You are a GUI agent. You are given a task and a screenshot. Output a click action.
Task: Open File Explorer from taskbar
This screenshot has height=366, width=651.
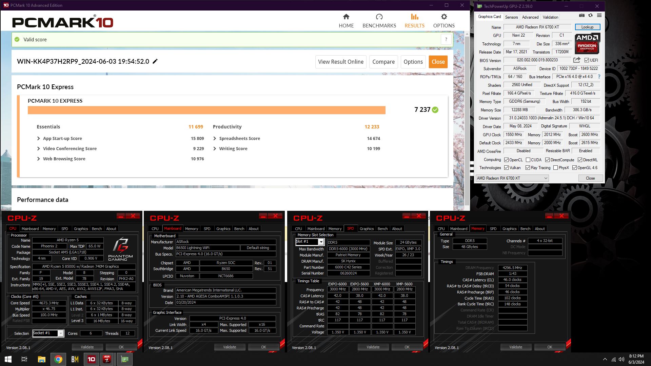(41, 359)
